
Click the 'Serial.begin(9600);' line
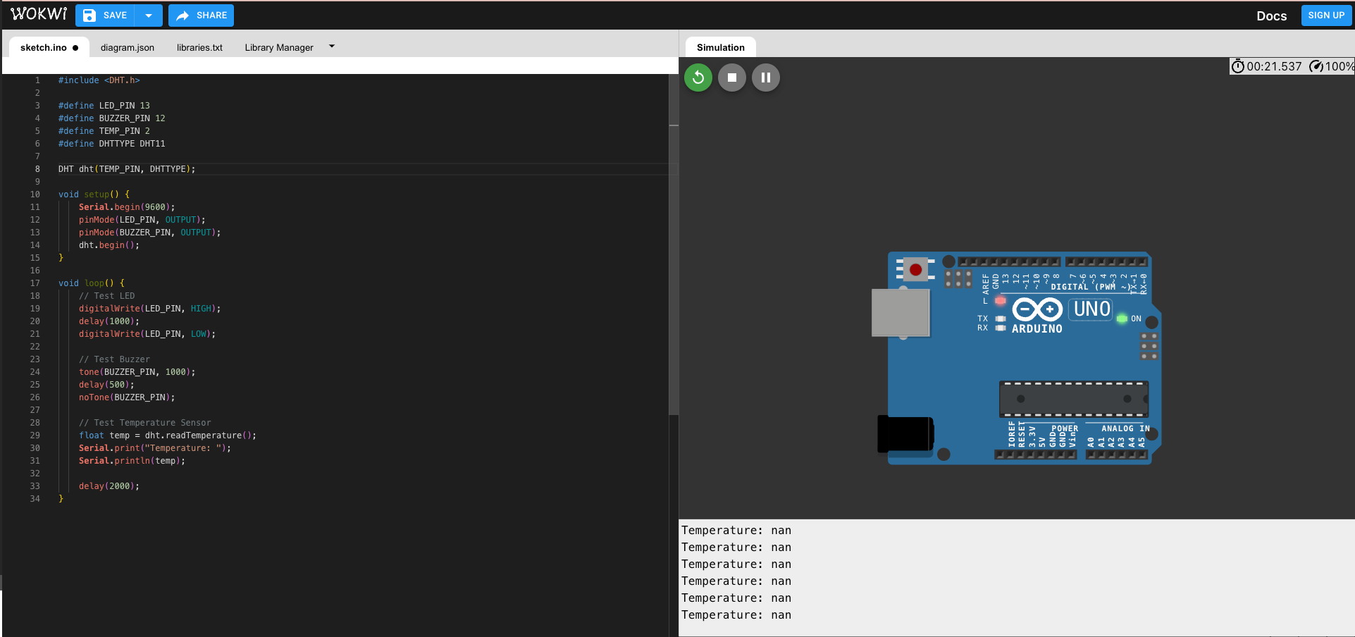[x=127, y=207]
